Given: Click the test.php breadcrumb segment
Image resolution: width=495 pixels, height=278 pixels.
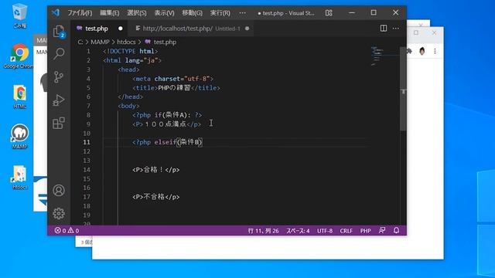Looking at the screenshot, I should point(161,42).
